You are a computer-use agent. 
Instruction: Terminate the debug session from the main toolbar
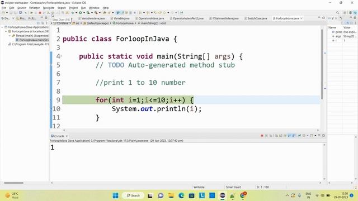[40, 13]
